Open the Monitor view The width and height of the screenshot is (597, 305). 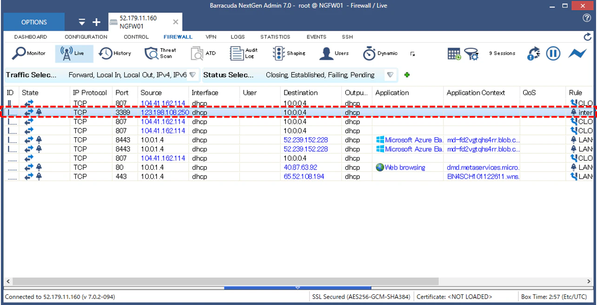tap(29, 53)
